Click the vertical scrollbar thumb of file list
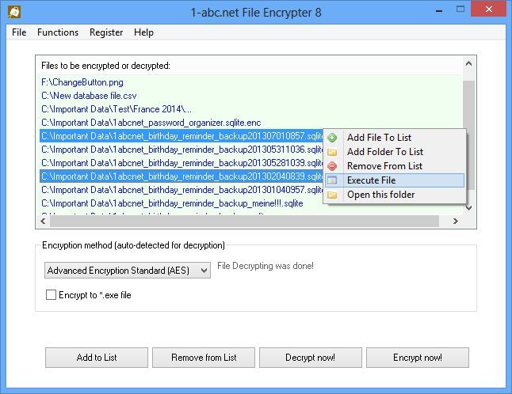512x394 pixels. click(x=468, y=135)
